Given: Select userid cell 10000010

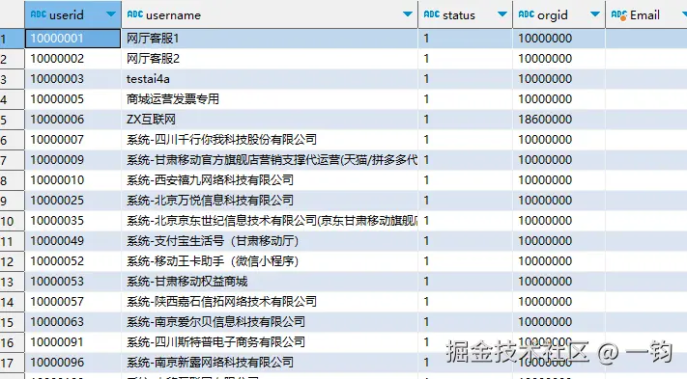Looking at the screenshot, I should [72, 180].
